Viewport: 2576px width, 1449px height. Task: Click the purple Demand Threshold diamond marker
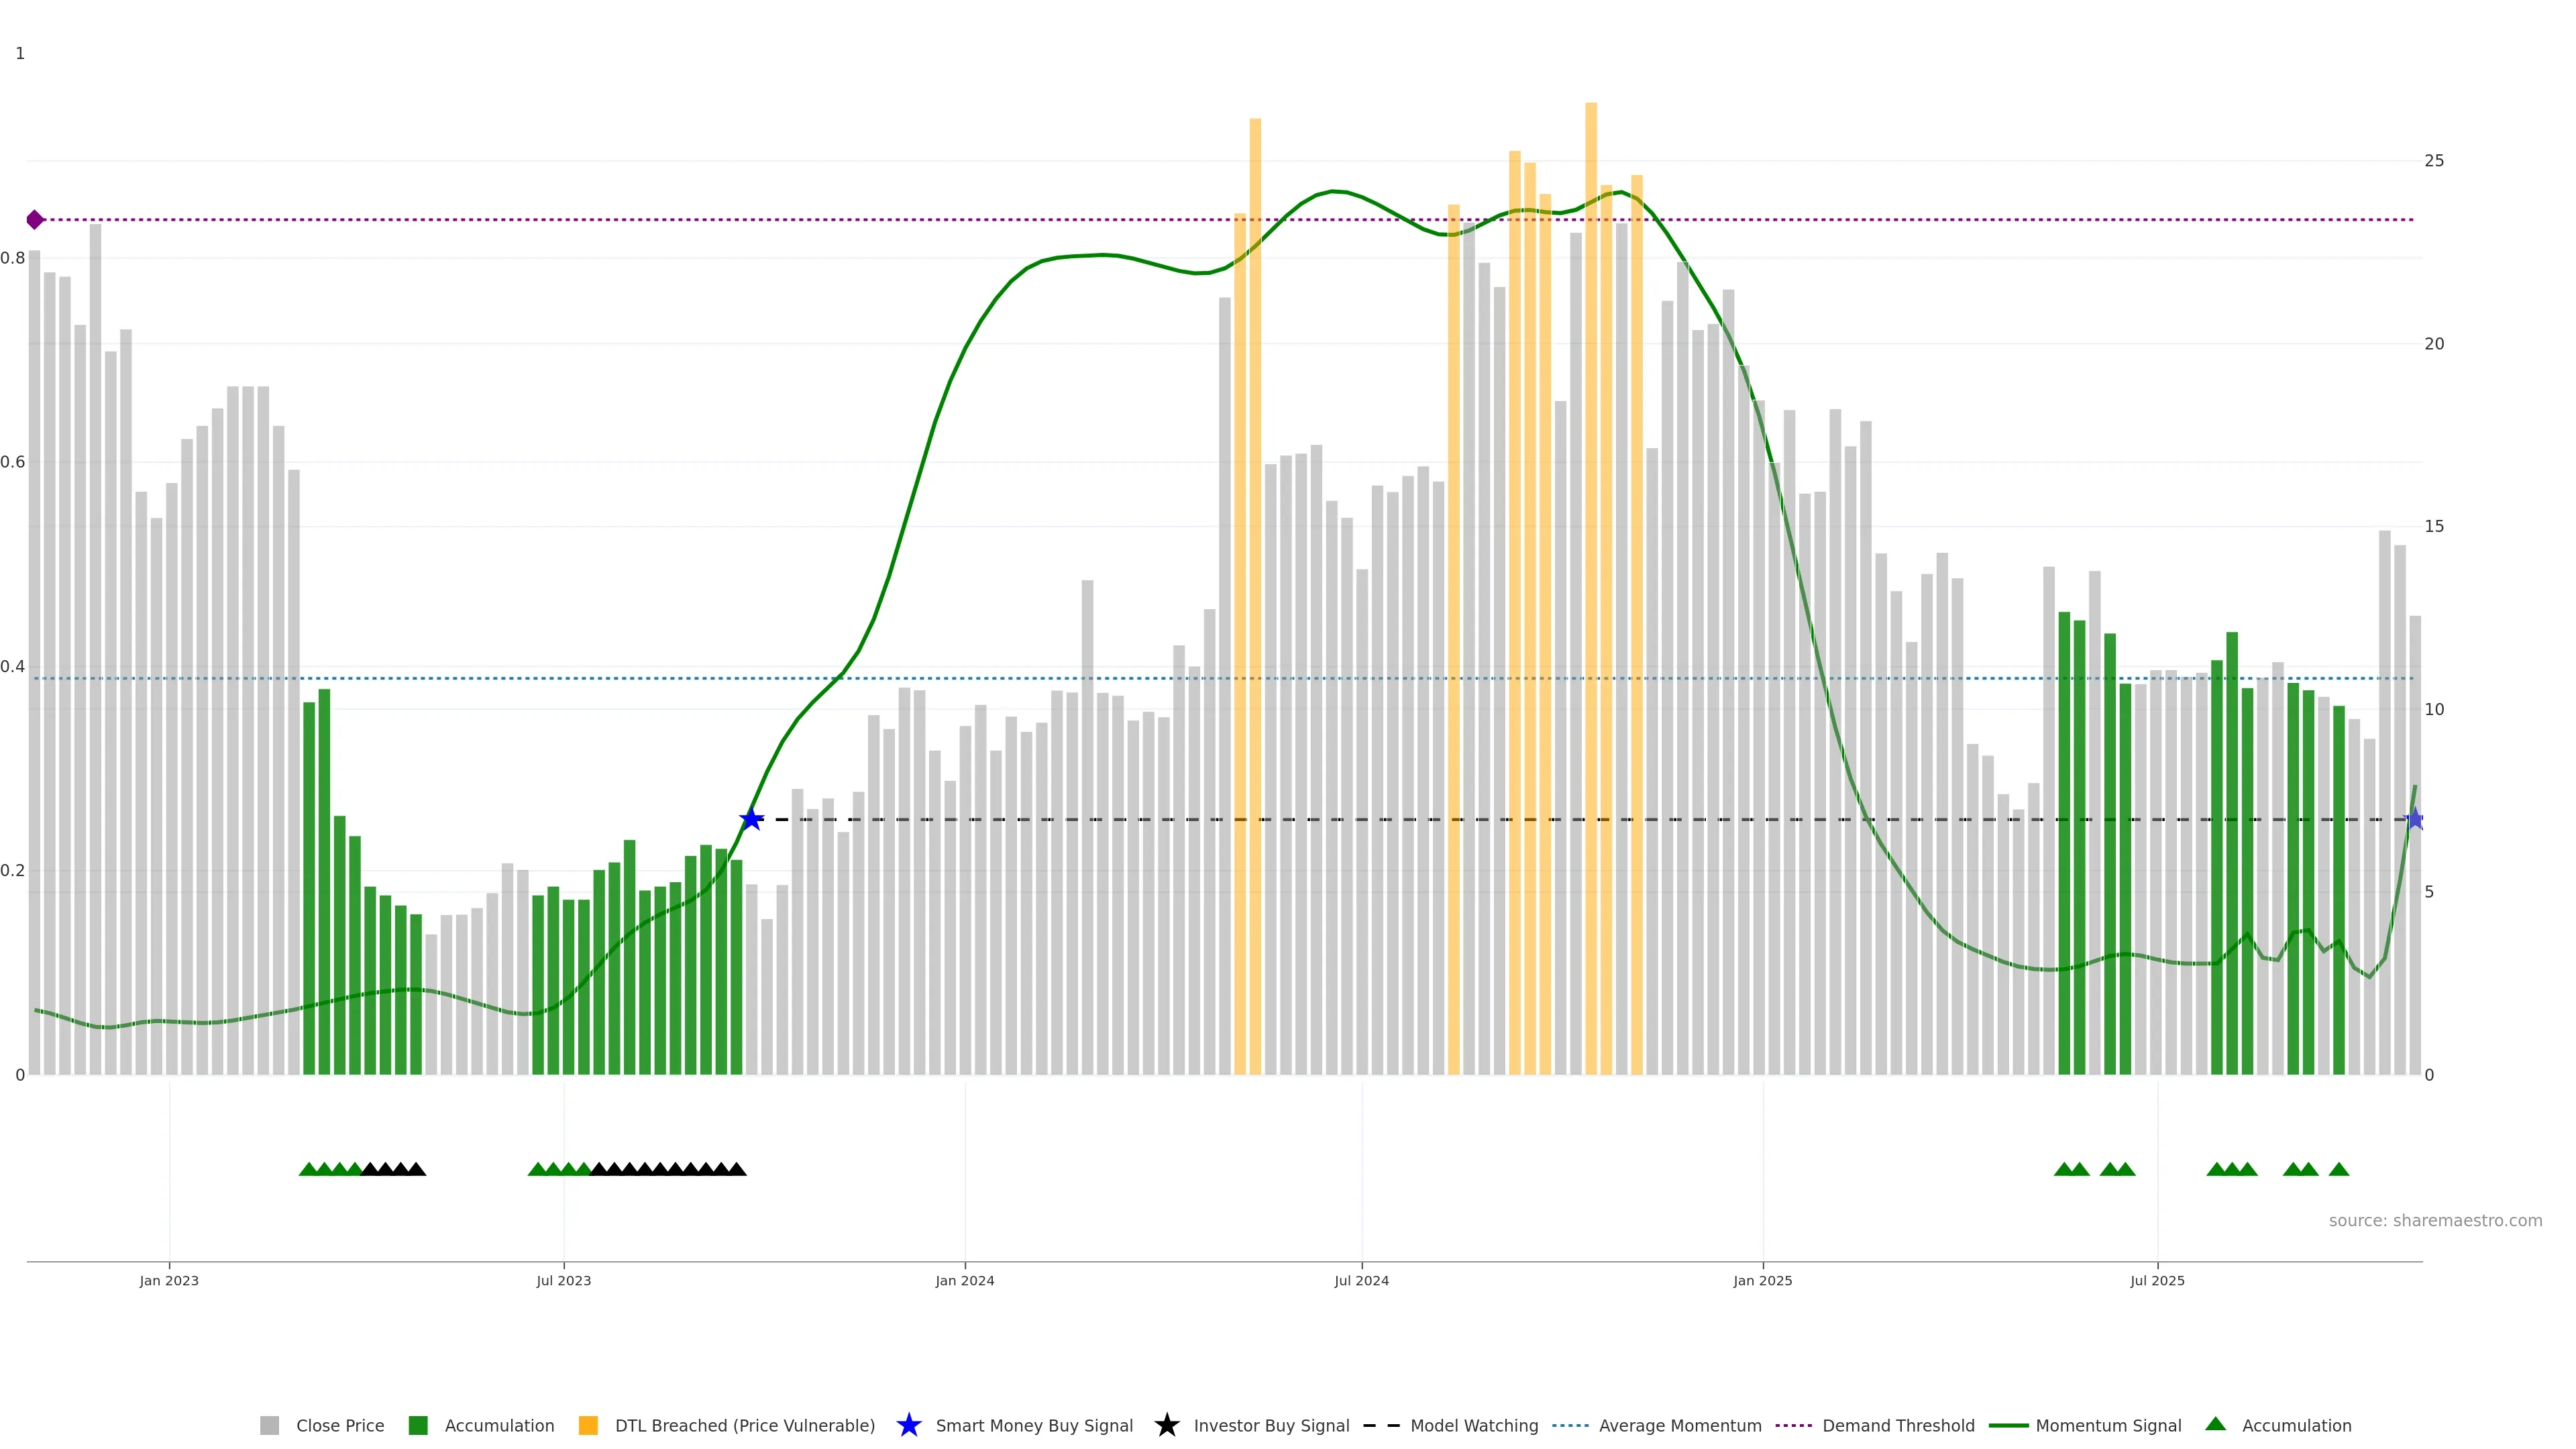[35, 219]
